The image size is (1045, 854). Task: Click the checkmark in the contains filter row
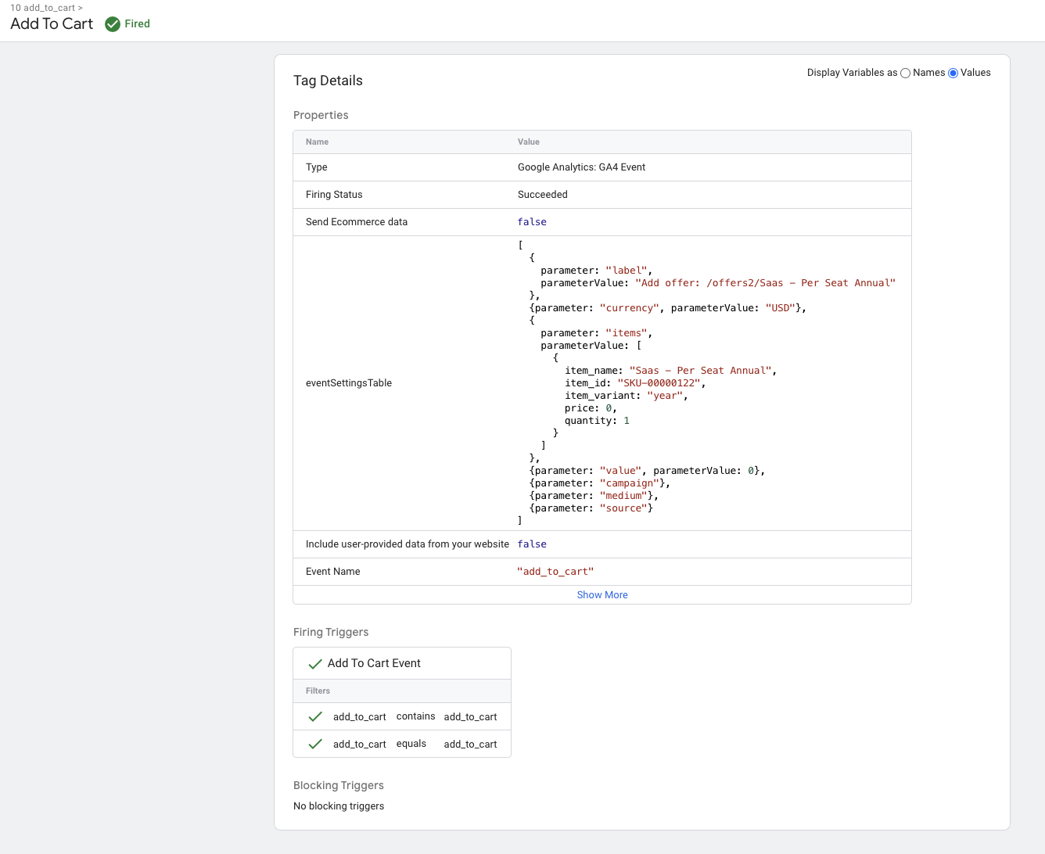[x=315, y=716]
